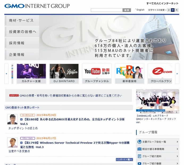Viewport: 184px width, 165px height.
Task: Open the 新卒者採用 recruit banner
Action: click(129, 74)
